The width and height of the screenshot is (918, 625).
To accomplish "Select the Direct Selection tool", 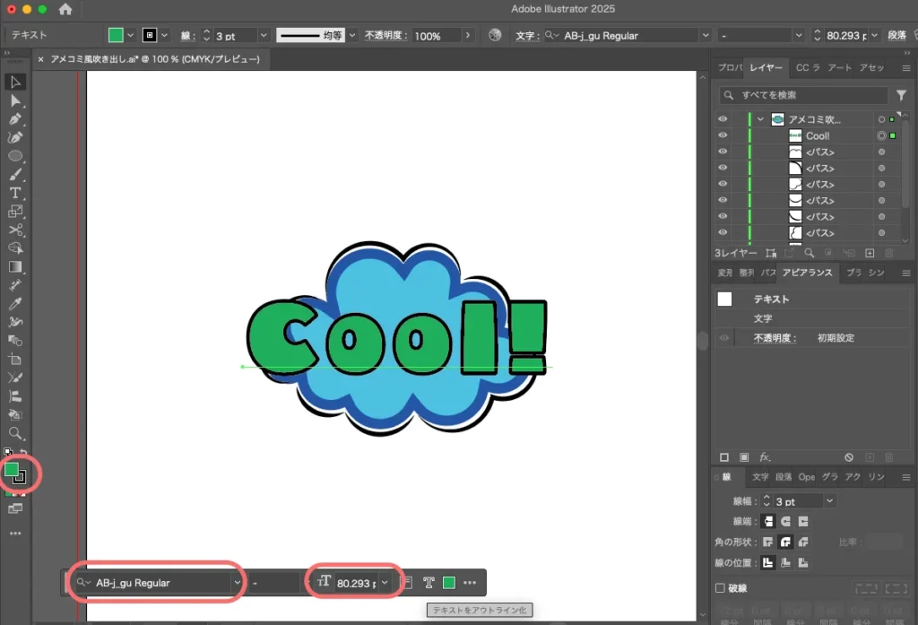I will pyautogui.click(x=15, y=100).
